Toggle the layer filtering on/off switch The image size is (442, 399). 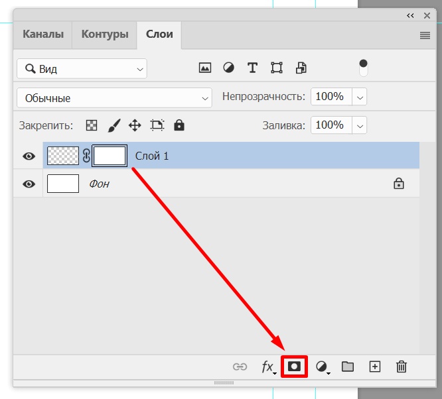pos(363,68)
